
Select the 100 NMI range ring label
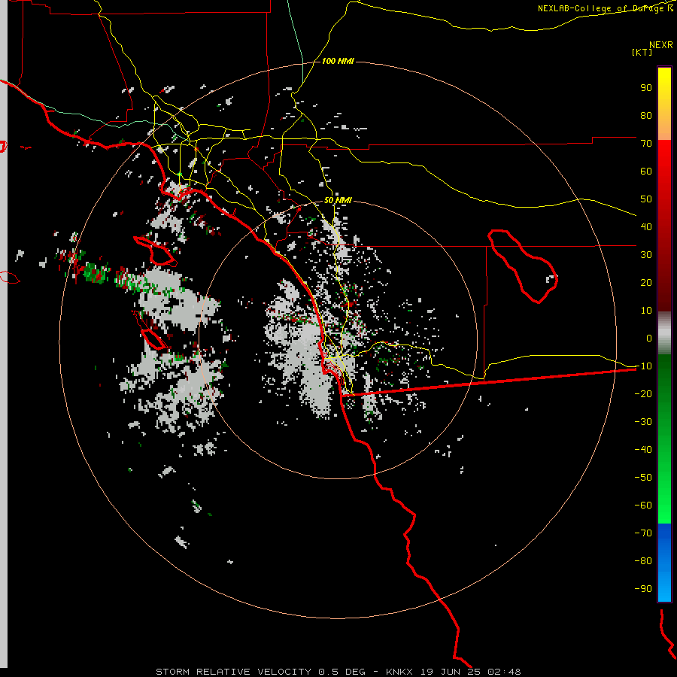point(338,61)
